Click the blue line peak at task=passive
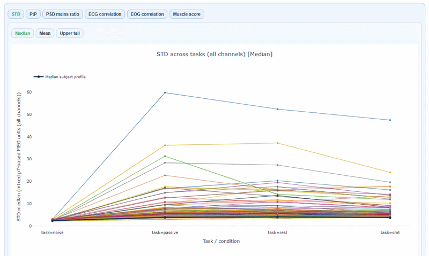This screenshot has height=256, width=429. [165, 92]
